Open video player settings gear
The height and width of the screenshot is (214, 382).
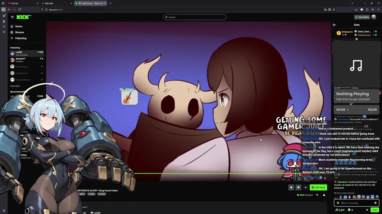click(x=325, y=178)
